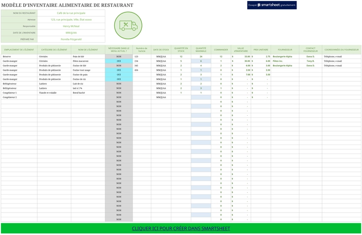Click the Réserve location cell
Screen dimensions: 362x235
pyautogui.click(x=19, y=56)
